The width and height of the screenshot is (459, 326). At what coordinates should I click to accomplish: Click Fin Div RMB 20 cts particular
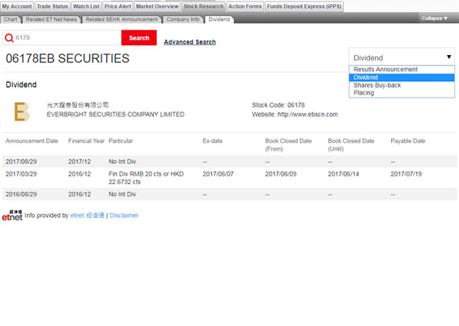146,178
